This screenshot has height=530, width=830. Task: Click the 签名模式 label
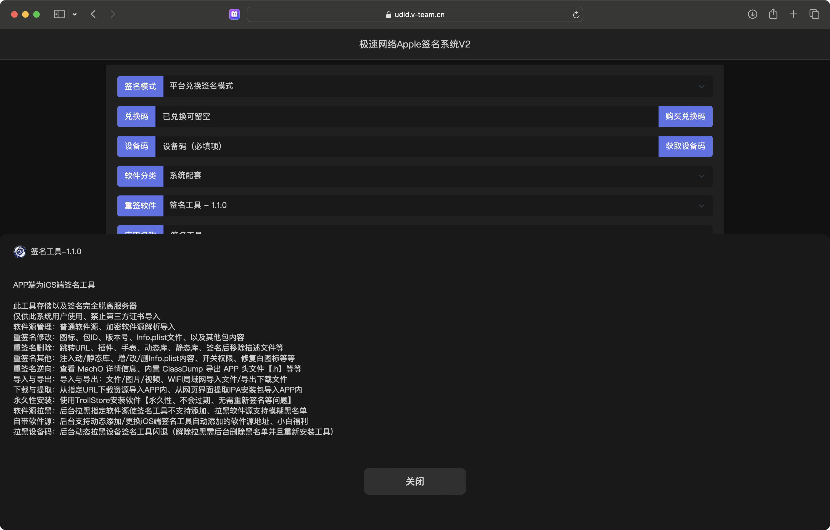140,86
